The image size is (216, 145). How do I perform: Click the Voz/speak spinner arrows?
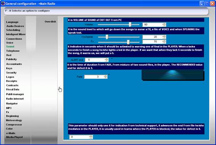click(164, 37)
